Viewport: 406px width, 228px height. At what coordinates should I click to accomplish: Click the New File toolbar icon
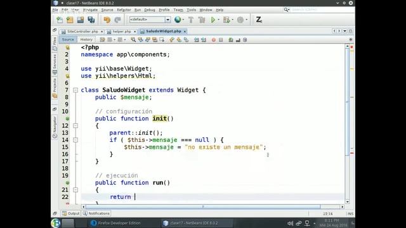(60, 20)
